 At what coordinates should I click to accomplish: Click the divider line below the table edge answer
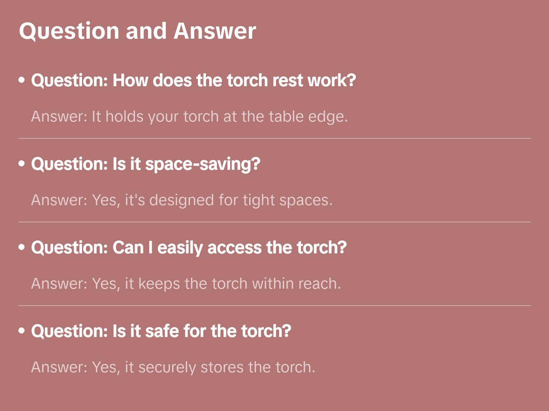[274, 138]
